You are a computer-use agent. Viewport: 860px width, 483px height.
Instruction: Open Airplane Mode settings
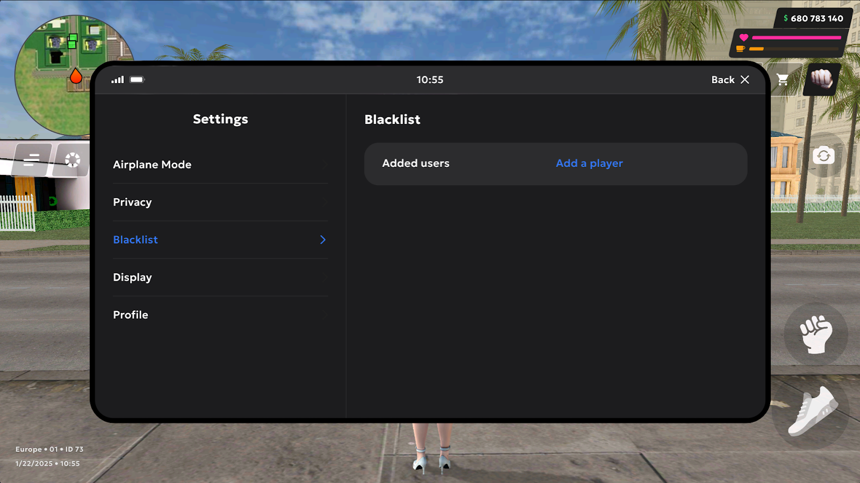[220, 165]
